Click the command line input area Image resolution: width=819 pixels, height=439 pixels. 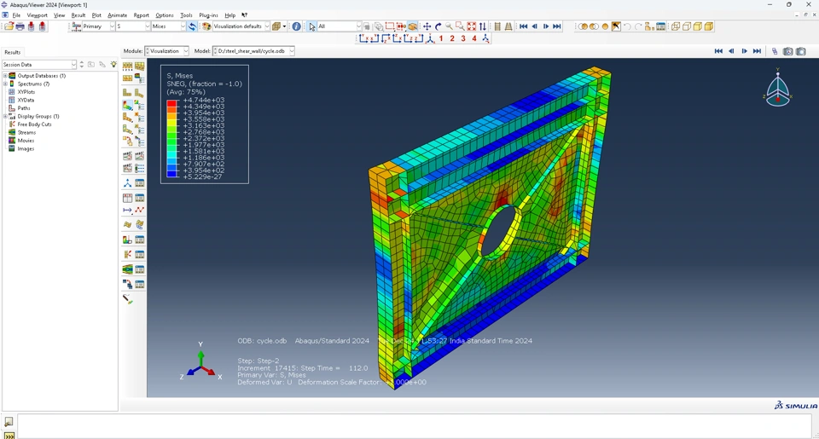tap(415, 426)
